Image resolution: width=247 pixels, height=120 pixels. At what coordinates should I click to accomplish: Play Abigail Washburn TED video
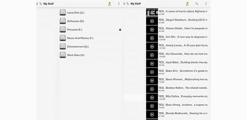coord(152,21)
